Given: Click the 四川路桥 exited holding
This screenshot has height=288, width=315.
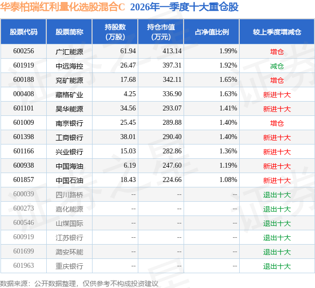Looking at the screenshot, I should tap(69, 194).
